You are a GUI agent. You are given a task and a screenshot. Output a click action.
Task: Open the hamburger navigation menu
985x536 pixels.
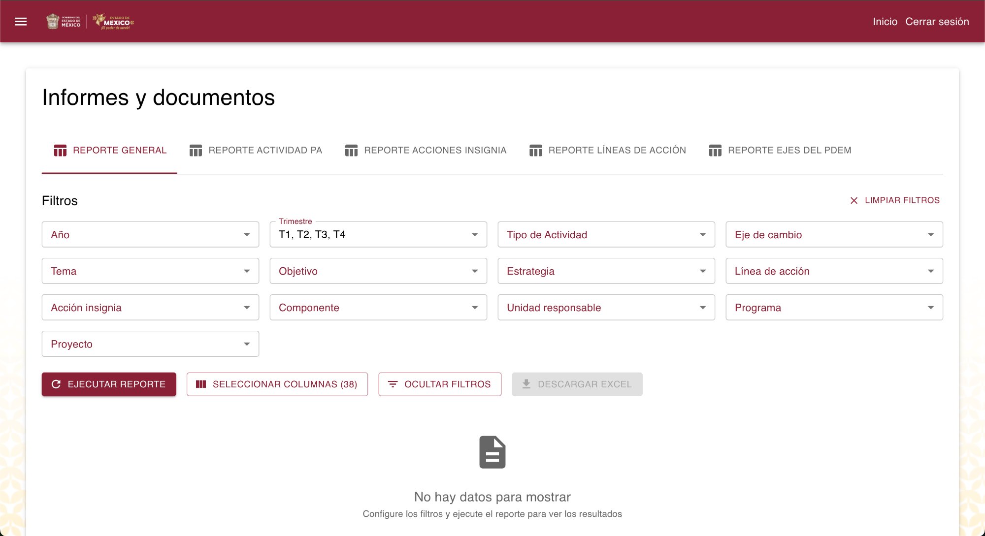21,22
